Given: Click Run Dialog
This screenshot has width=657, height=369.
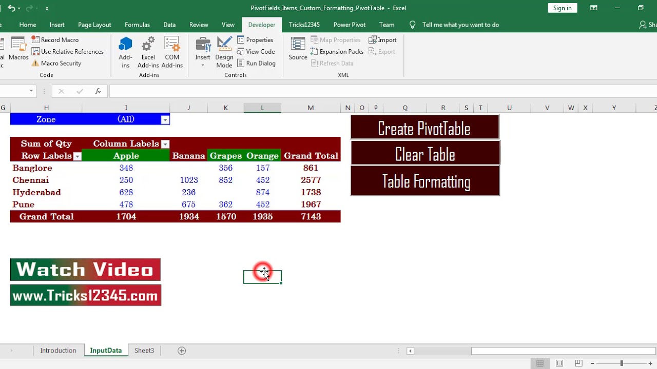Looking at the screenshot, I should (256, 63).
